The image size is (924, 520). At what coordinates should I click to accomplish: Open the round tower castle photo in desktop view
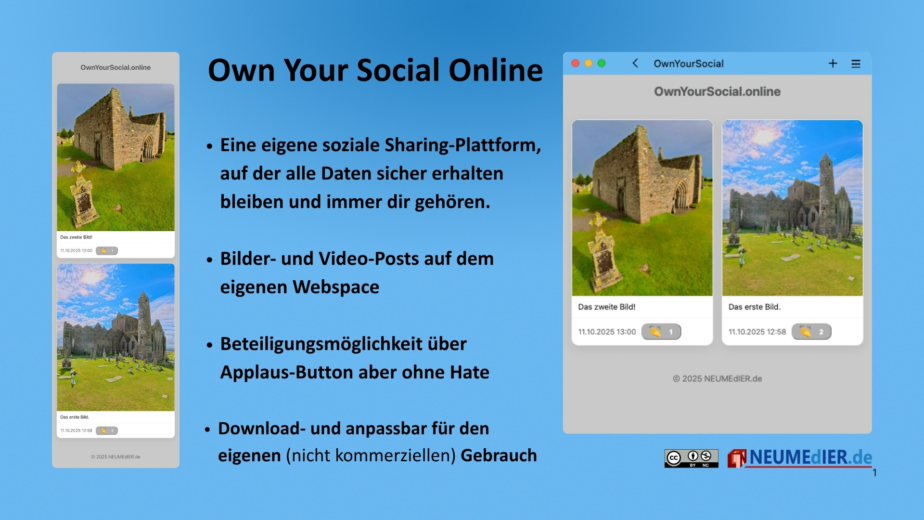coord(792,208)
